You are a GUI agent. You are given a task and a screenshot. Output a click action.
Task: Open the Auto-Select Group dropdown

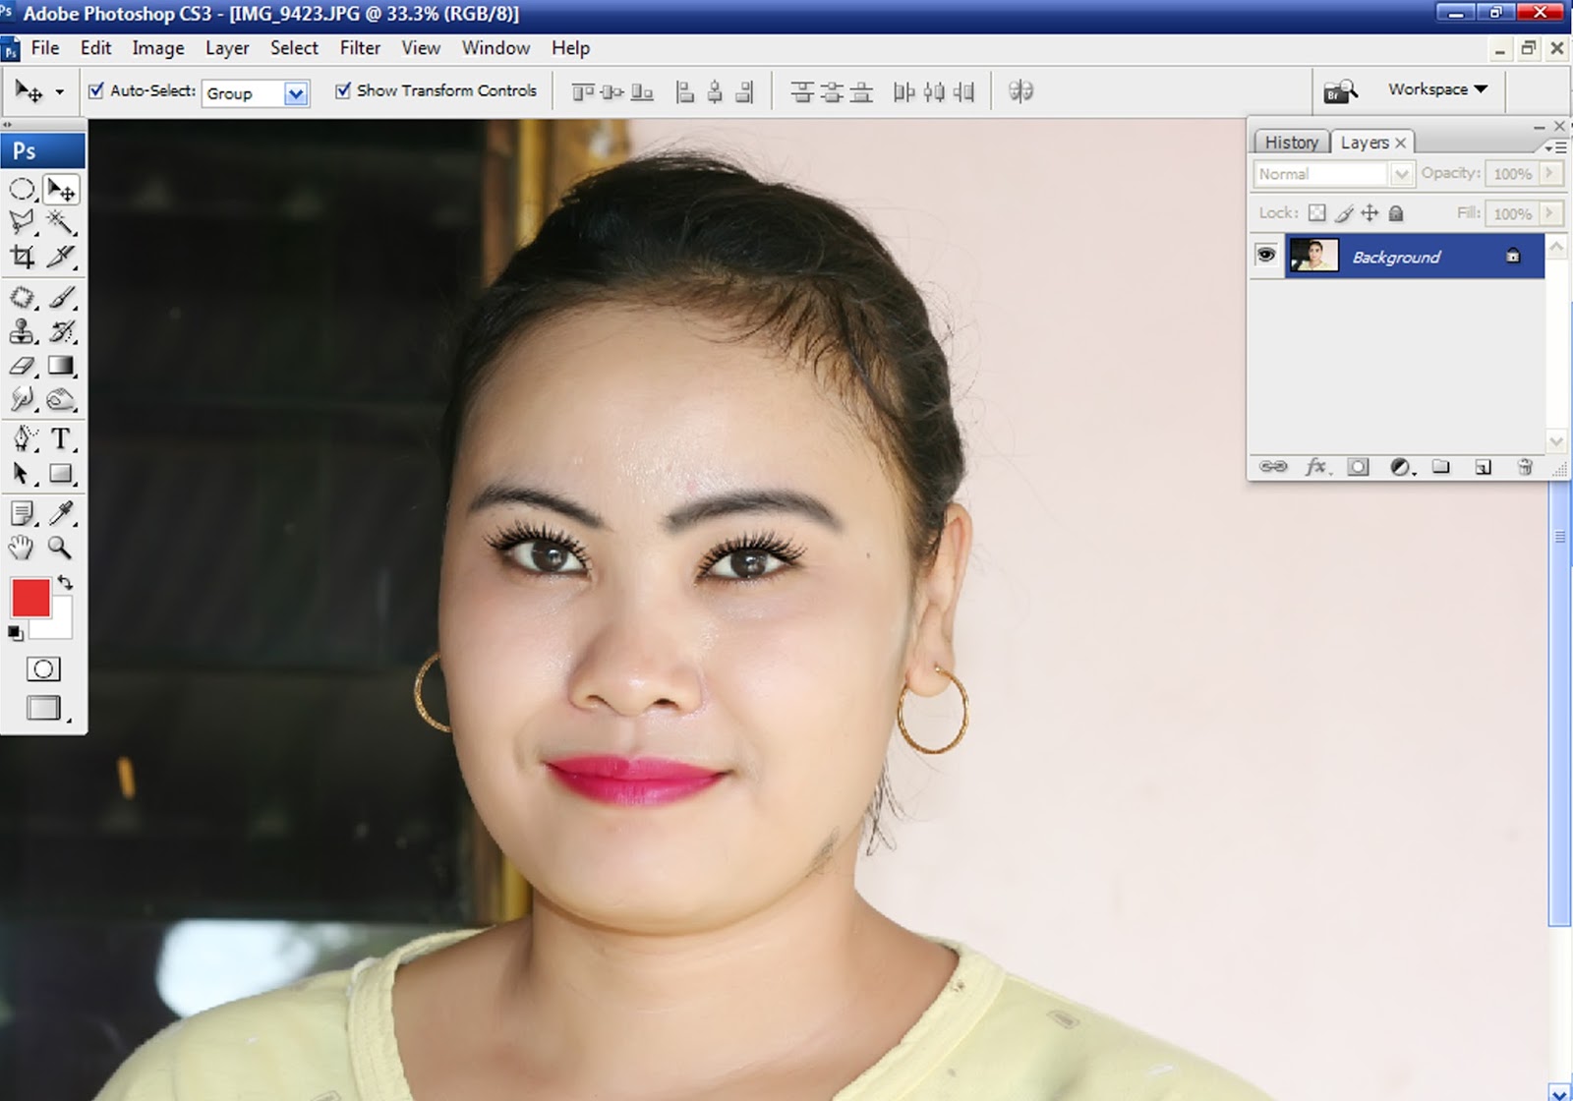click(x=296, y=93)
